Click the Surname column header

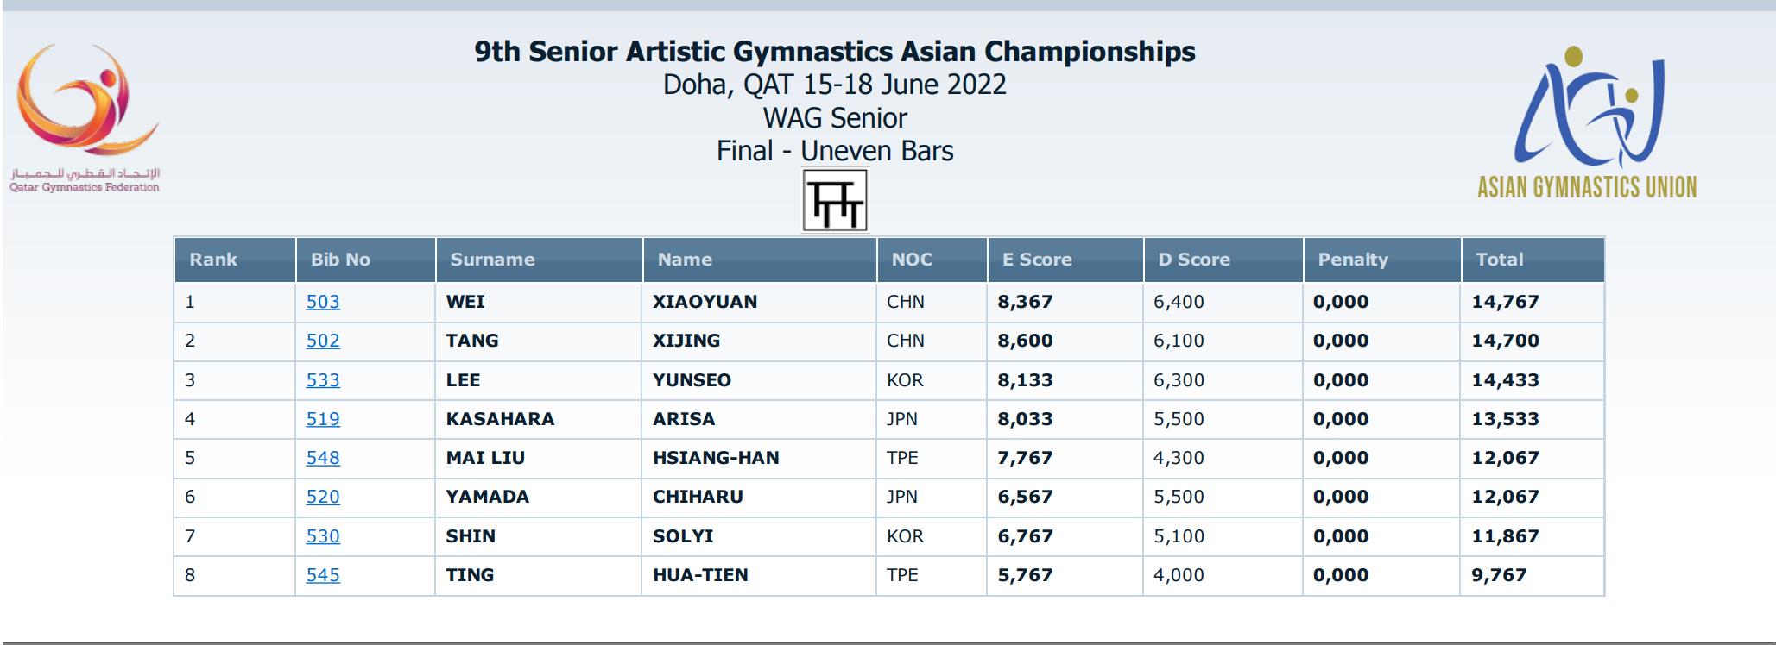click(492, 260)
